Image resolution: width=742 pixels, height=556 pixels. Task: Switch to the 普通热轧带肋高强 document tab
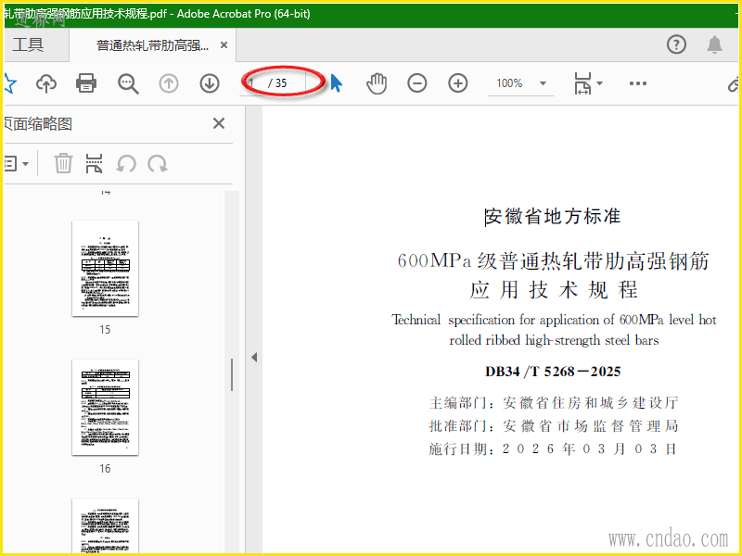153,45
